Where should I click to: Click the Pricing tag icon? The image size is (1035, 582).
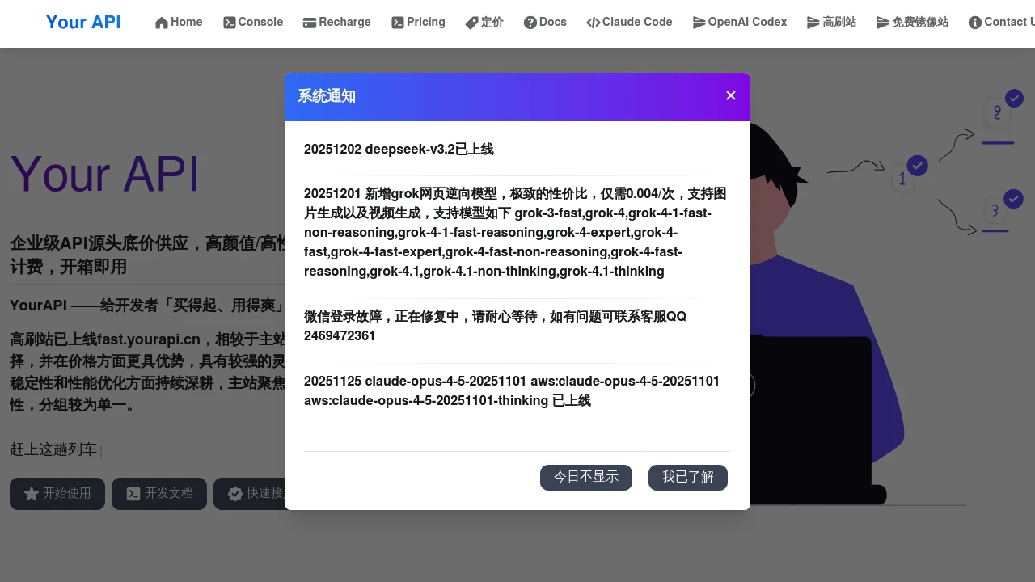click(x=397, y=23)
